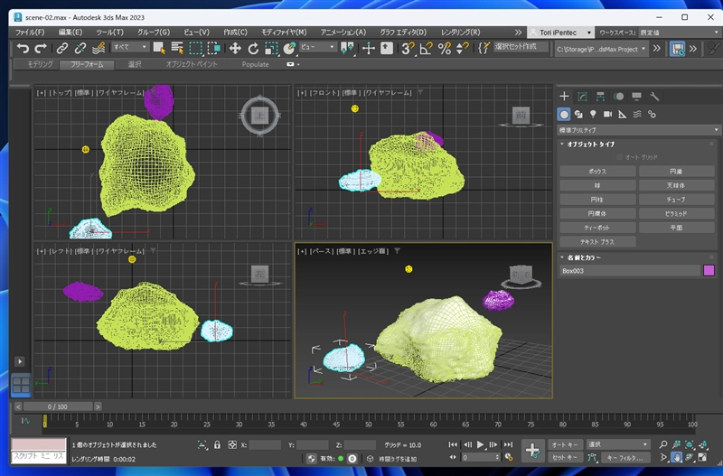Click the Box003 object name field
The image size is (723, 476).
click(630, 271)
